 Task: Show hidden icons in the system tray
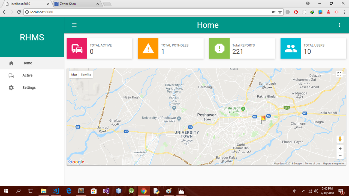pos(303,191)
